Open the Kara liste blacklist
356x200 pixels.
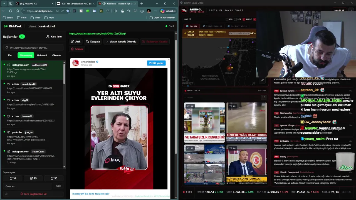pos(54,37)
